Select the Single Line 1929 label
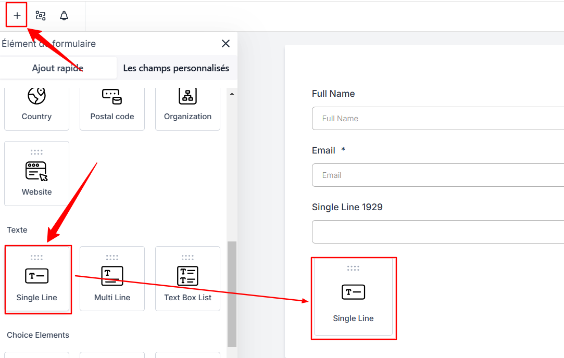Image resolution: width=564 pixels, height=358 pixels. point(347,207)
